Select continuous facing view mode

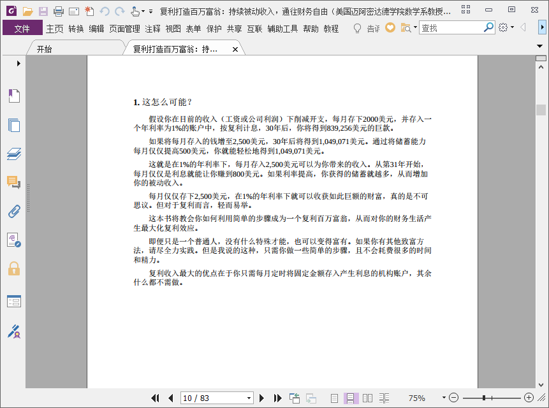(384, 398)
